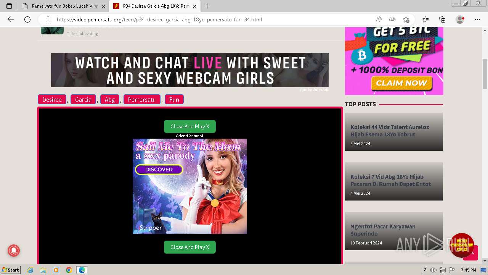Image resolution: width=488 pixels, height=275 pixels.
Task: Open File Explorer from taskbar
Action: [43, 270]
